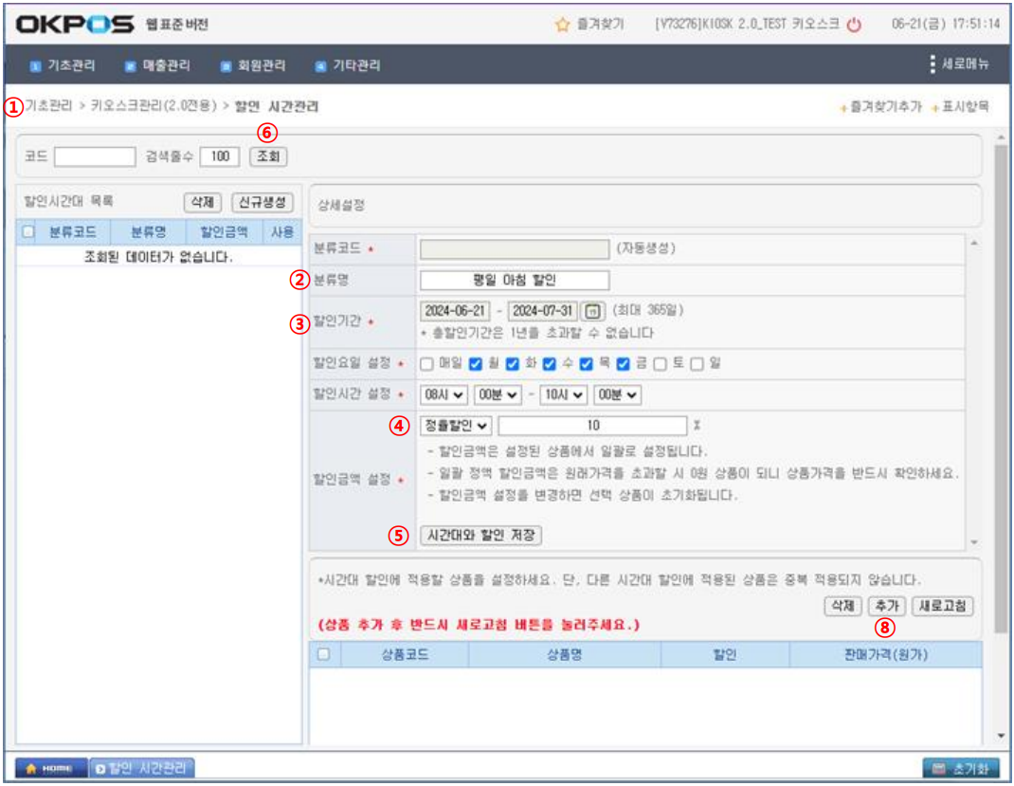The height and width of the screenshot is (786, 1014).
Task: Click the 세로메뉴 vertical dots icon
Action: tap(933, 64)
